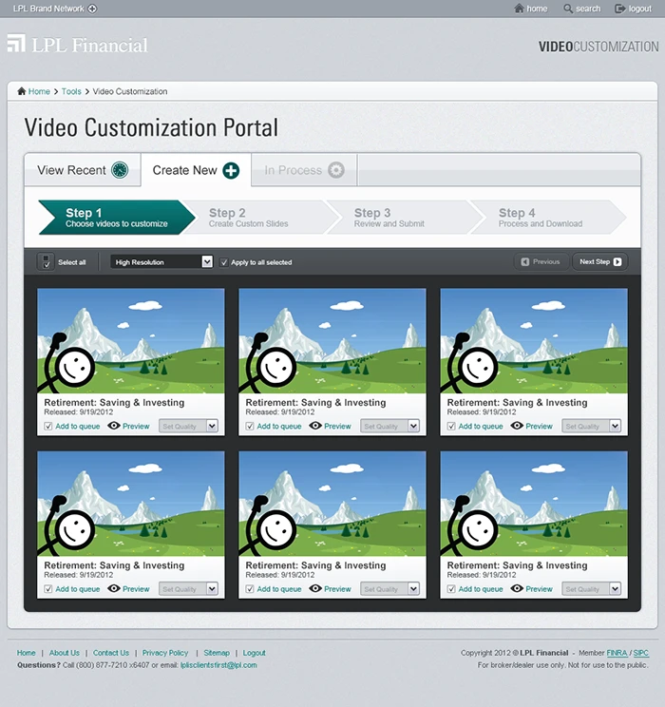Click Video Customization breadcrumb text
The image size is (665, 707).
130,91
